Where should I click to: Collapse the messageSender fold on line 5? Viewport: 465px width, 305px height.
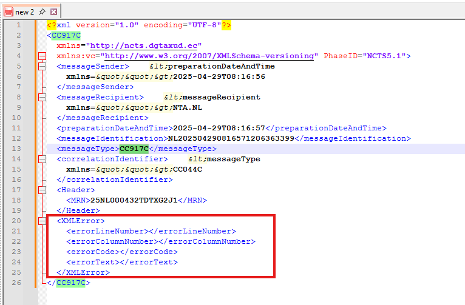click(42, 66)
